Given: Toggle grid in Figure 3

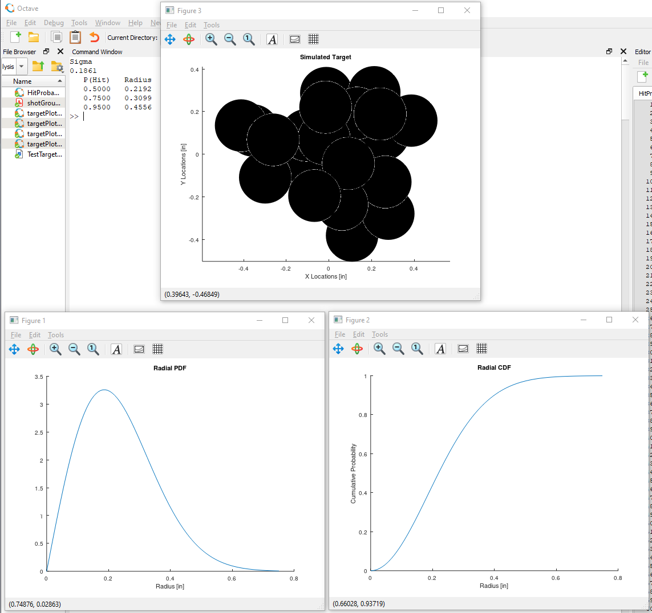Looking at the screenshot, I should 314,39.
